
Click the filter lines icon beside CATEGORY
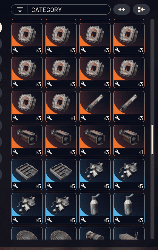click(20, 10)
